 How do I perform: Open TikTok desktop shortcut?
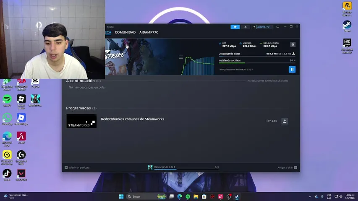(7, 175)
